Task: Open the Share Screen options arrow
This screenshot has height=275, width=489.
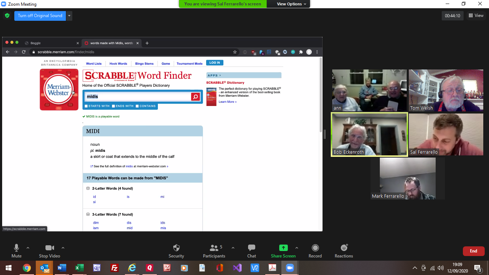Action: (296, 248)
